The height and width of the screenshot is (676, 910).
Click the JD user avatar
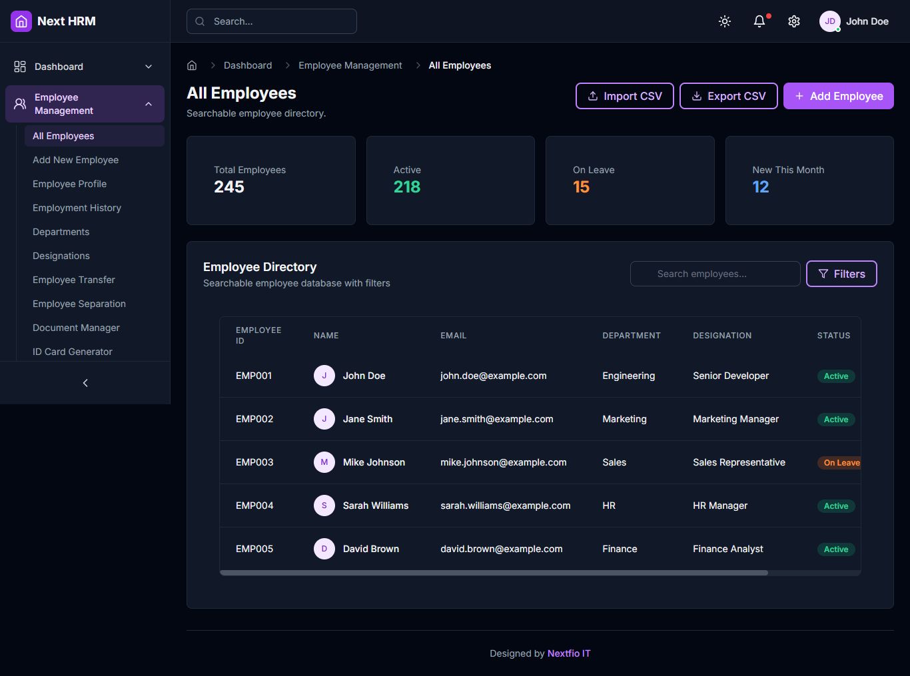(x=830, y=21)
